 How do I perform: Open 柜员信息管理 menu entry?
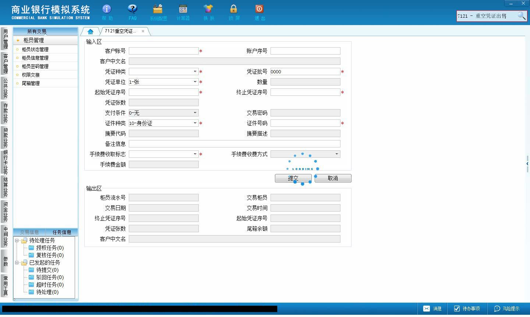35,58
